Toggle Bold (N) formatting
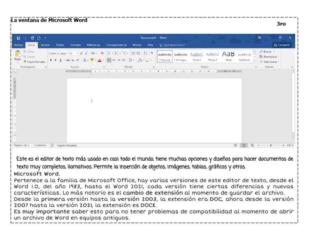 pyautogui.click(x=51, y=60)
